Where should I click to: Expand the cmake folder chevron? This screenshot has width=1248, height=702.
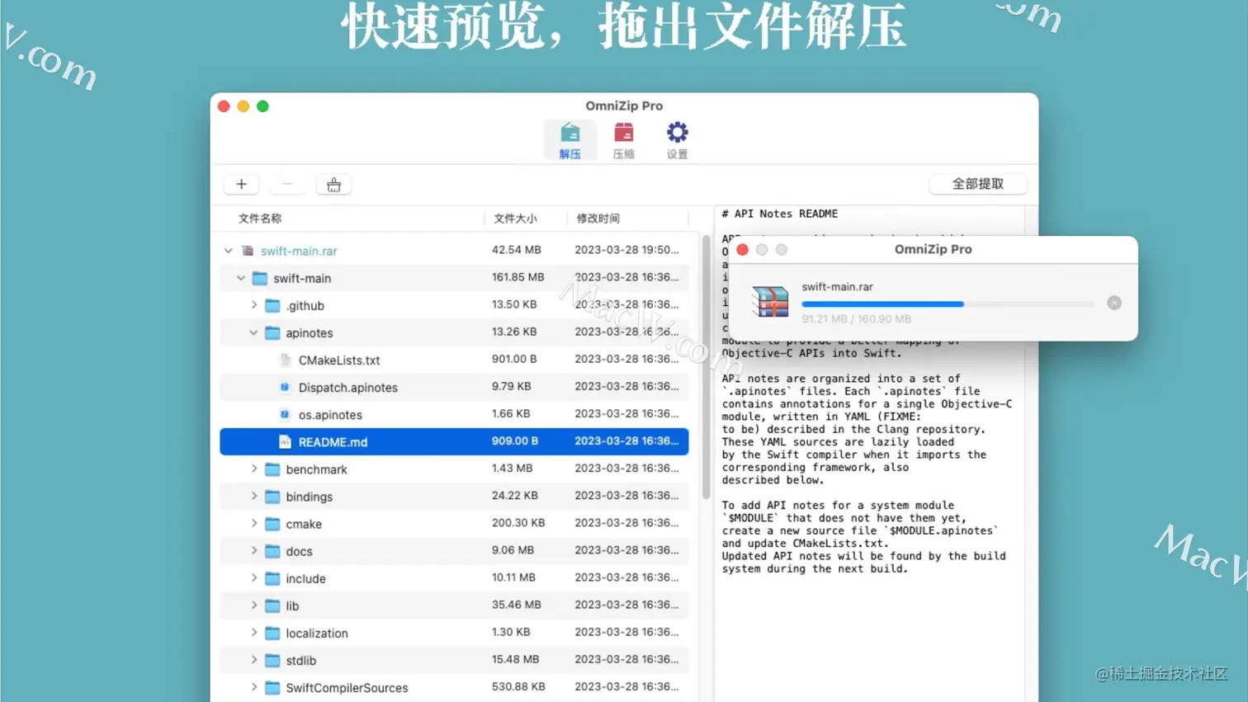(x=253, y=523)
